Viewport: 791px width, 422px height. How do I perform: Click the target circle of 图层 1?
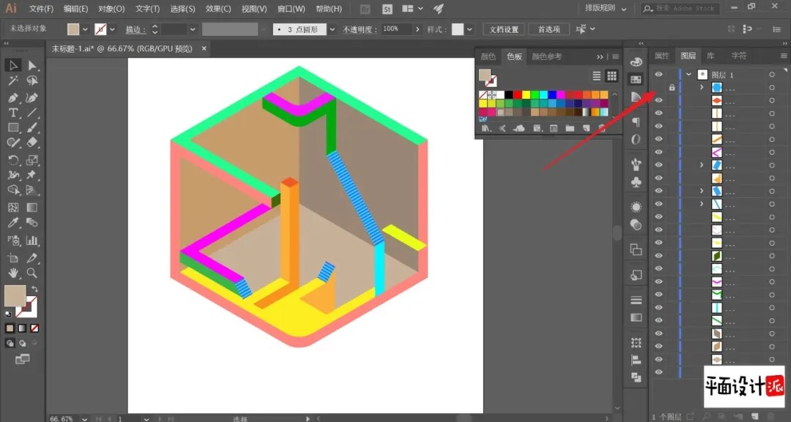tap(772, 75)
